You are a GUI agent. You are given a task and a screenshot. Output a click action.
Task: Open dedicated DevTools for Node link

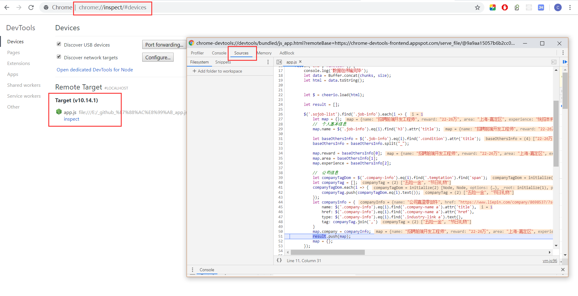point(95,70)
